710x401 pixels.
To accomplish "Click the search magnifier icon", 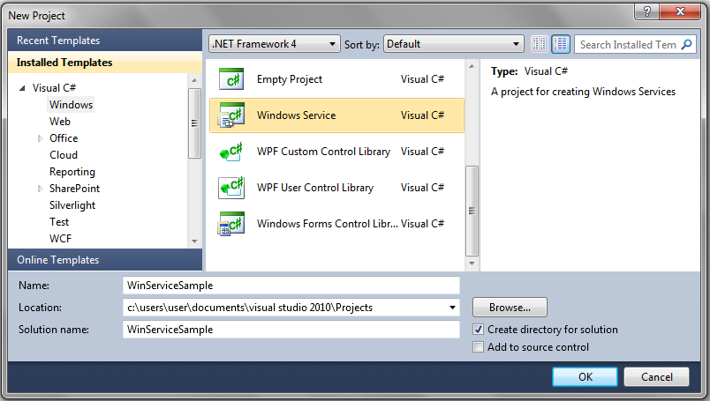I will 686,44.
